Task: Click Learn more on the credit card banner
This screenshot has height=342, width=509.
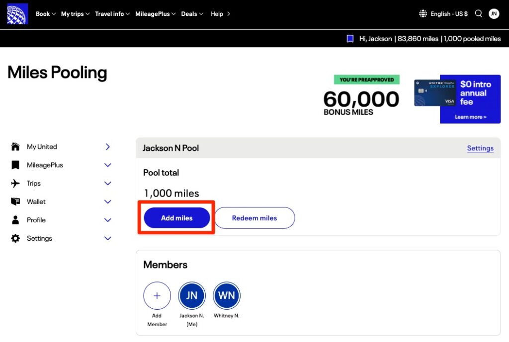Action: click(470, 117)
